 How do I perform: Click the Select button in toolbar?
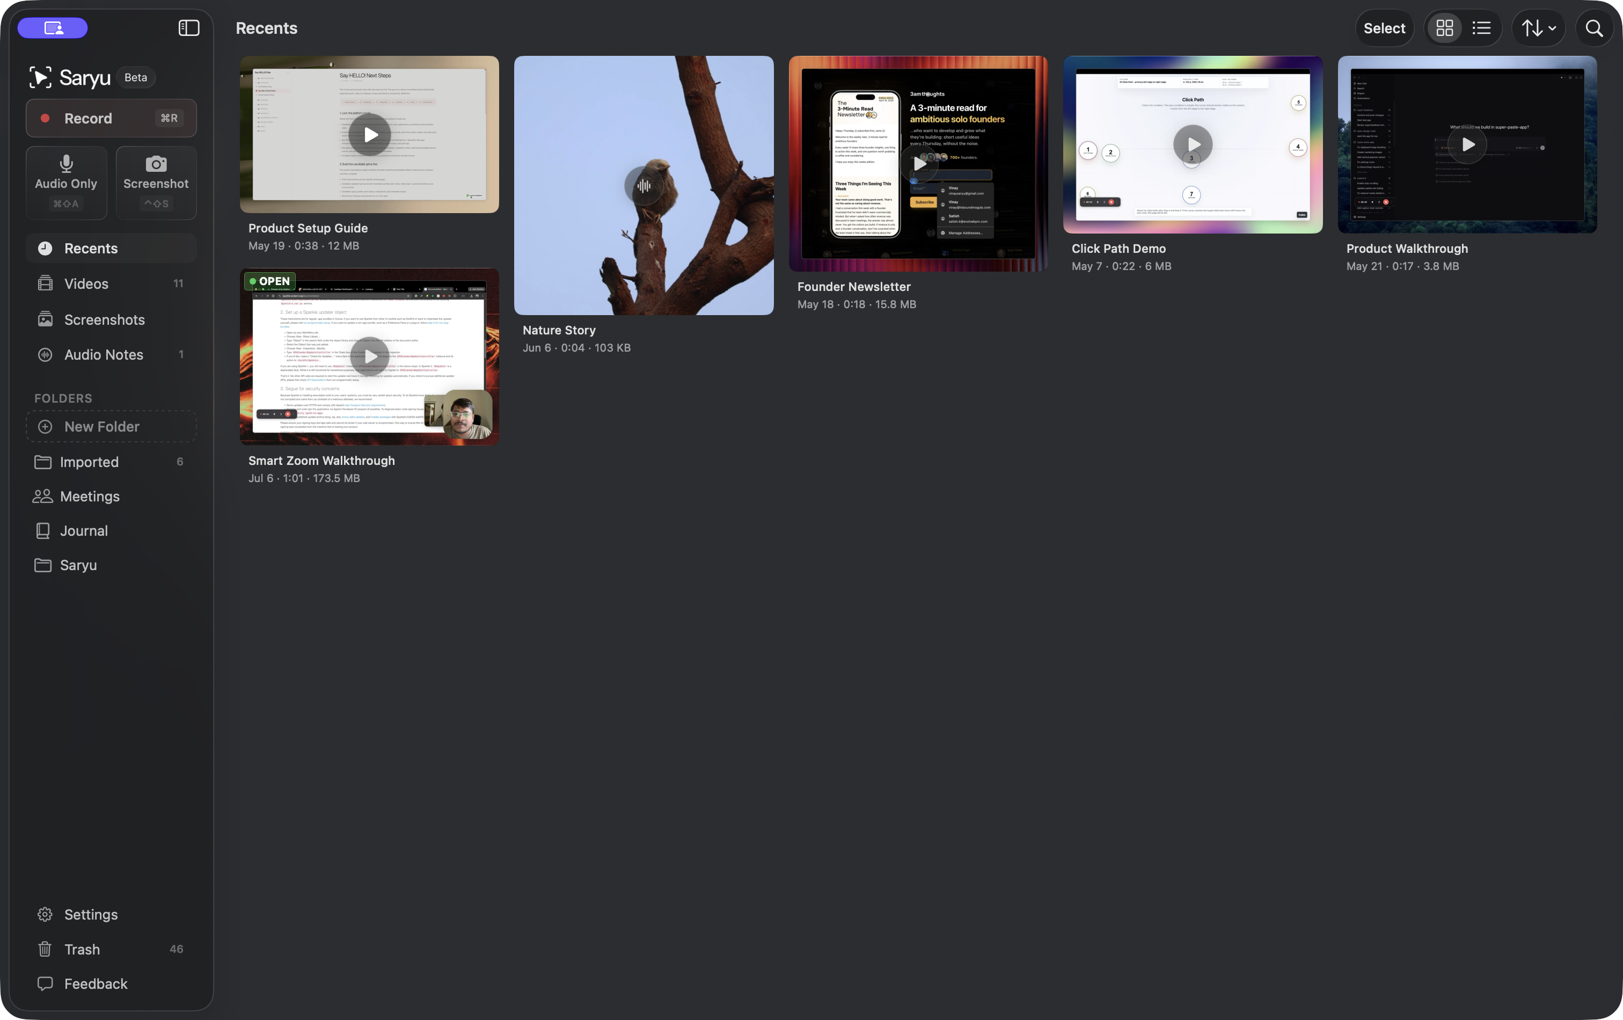(x=1384, y=27)
